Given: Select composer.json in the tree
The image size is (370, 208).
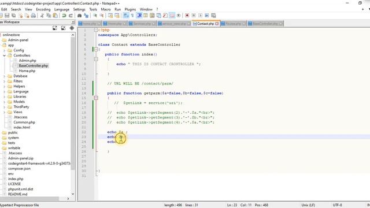Looking at the screenshot, I should coord(19,169).
